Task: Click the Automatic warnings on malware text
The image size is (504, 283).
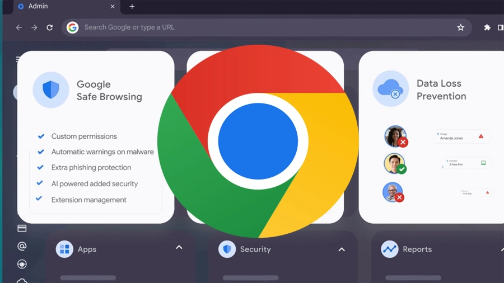Action: (102, 152)
